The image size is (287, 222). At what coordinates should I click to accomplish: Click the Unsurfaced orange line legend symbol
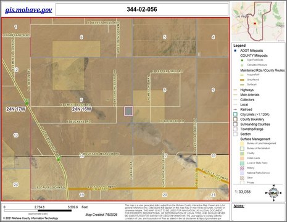242,80
